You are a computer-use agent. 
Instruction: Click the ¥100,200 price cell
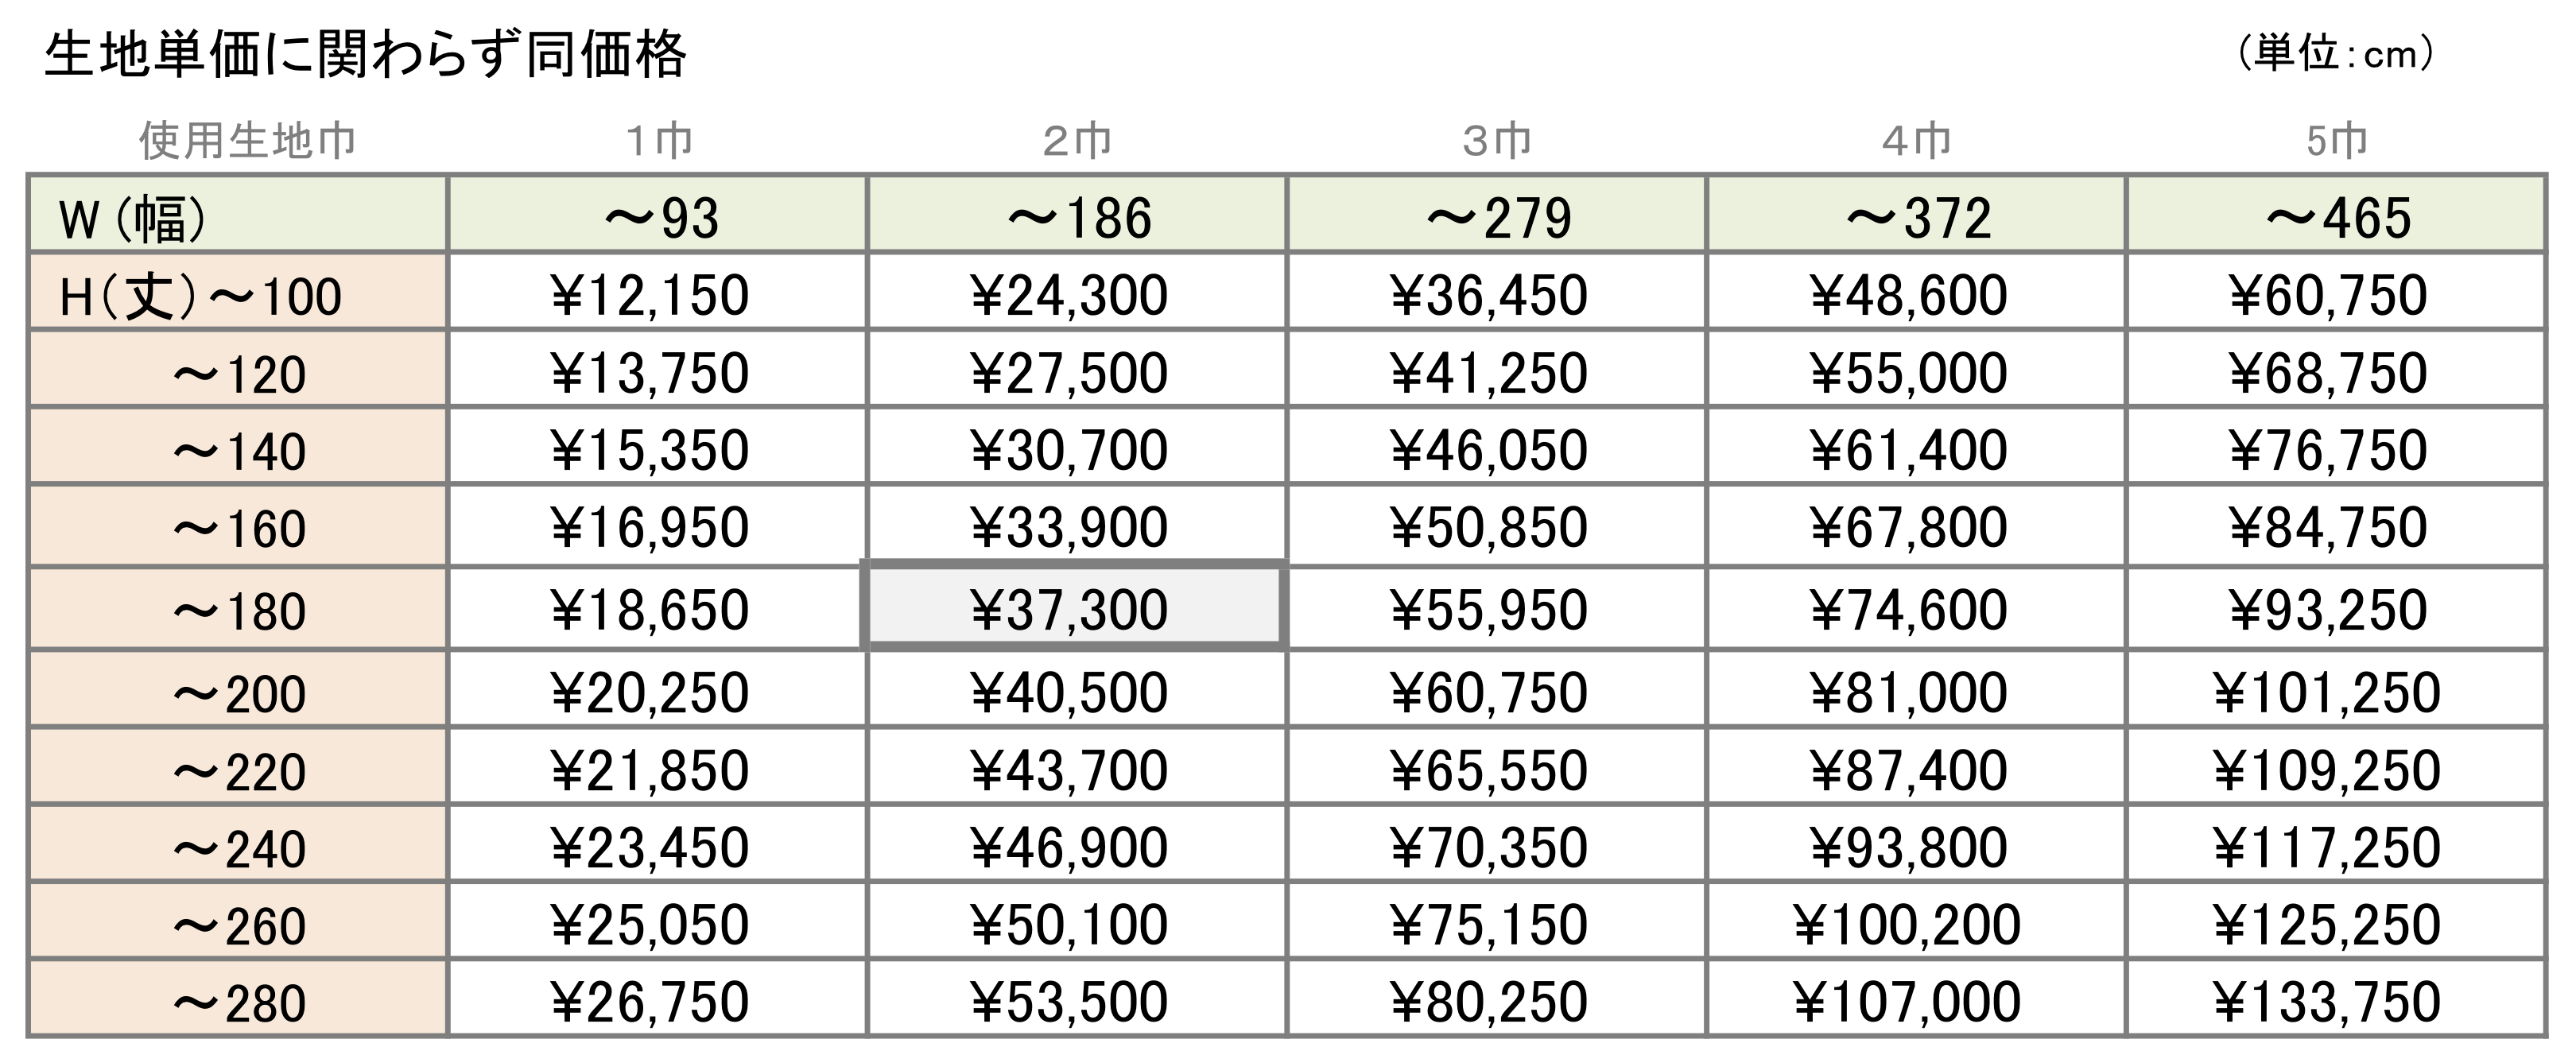coord(1915,920)
